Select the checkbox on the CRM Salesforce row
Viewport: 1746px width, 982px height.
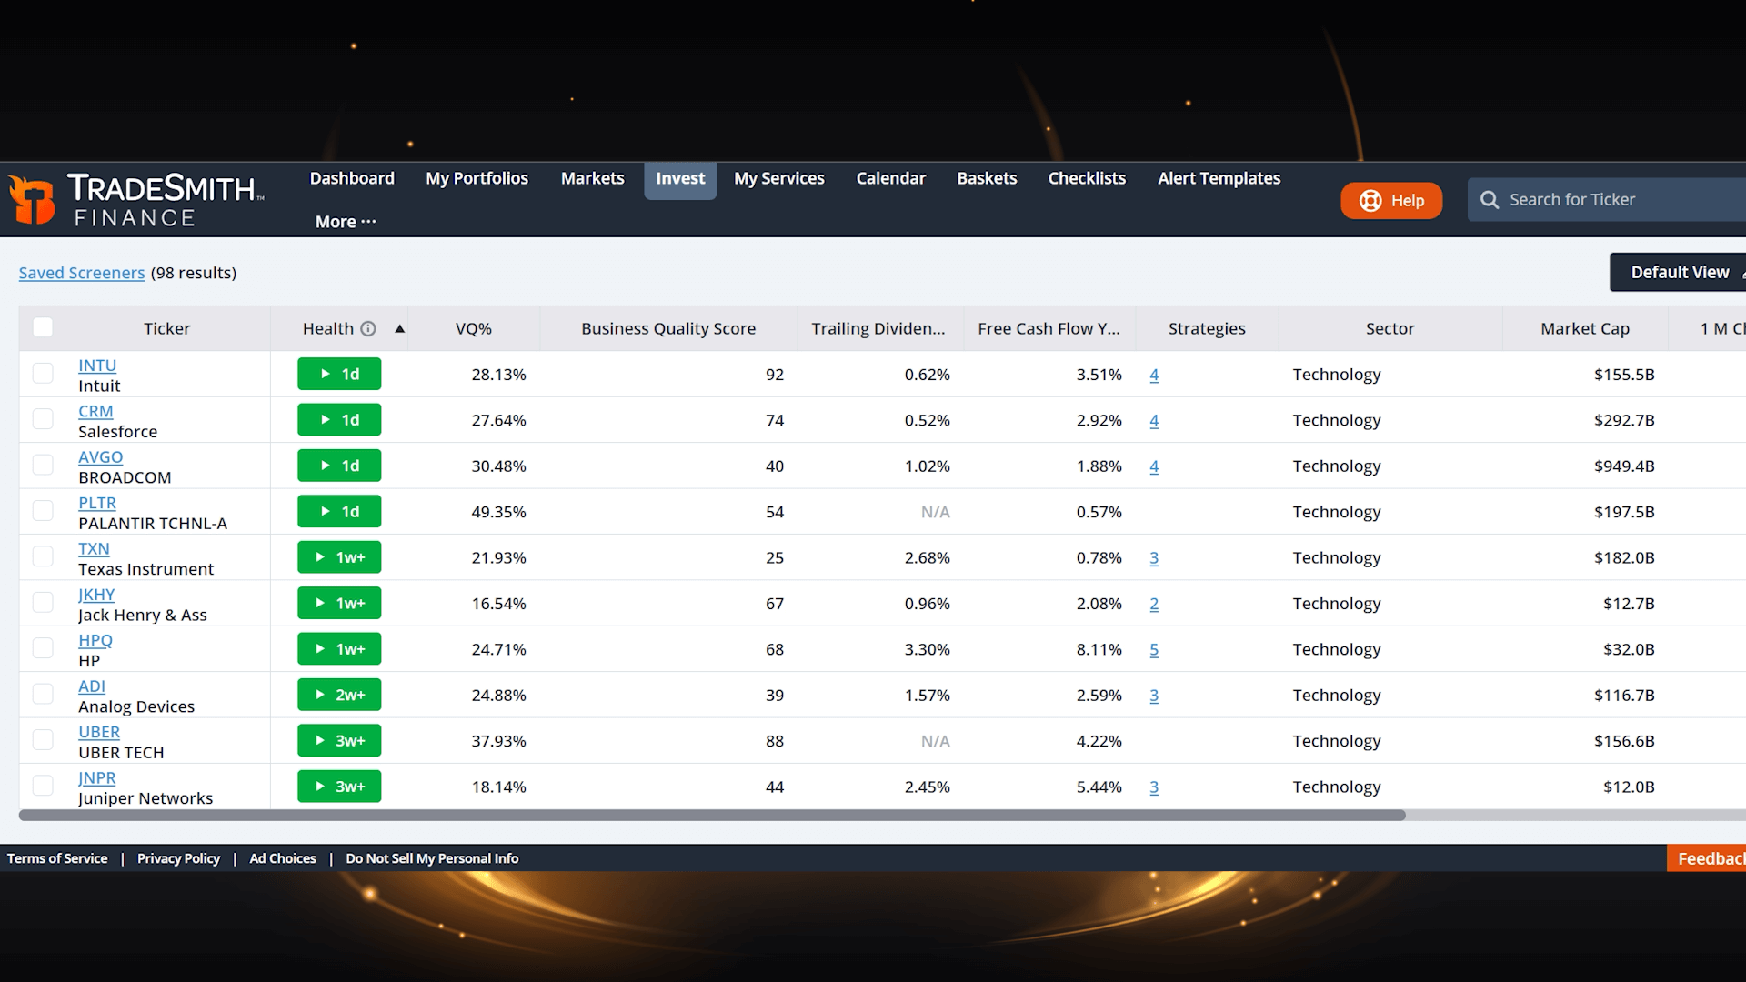[x=43, y=419]
